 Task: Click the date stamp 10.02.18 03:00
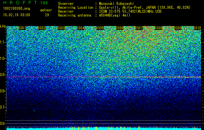click(x=17, y=15)
